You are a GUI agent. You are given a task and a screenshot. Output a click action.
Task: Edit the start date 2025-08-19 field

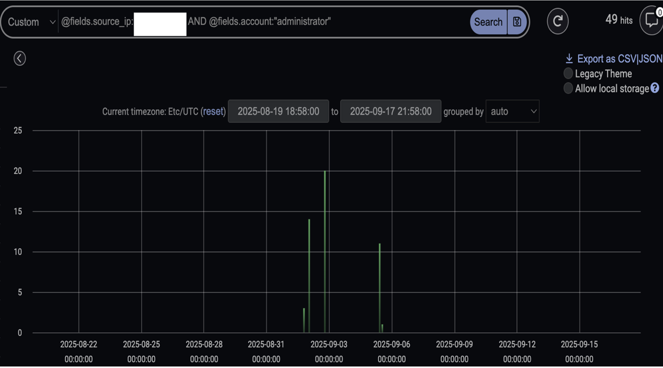coord(278,111)
